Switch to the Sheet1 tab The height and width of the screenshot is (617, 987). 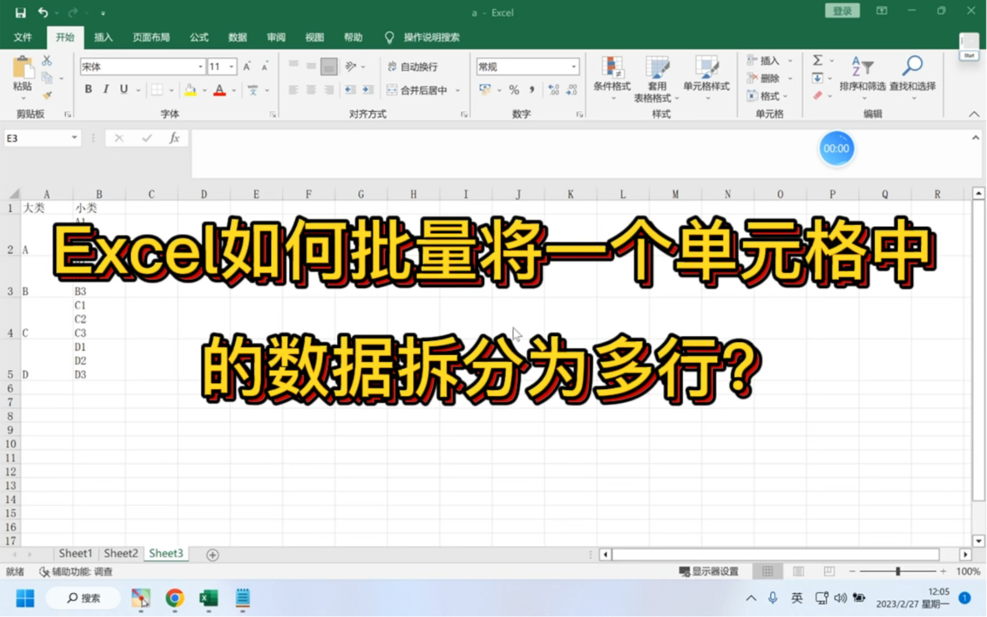click(x=75, y=553)
